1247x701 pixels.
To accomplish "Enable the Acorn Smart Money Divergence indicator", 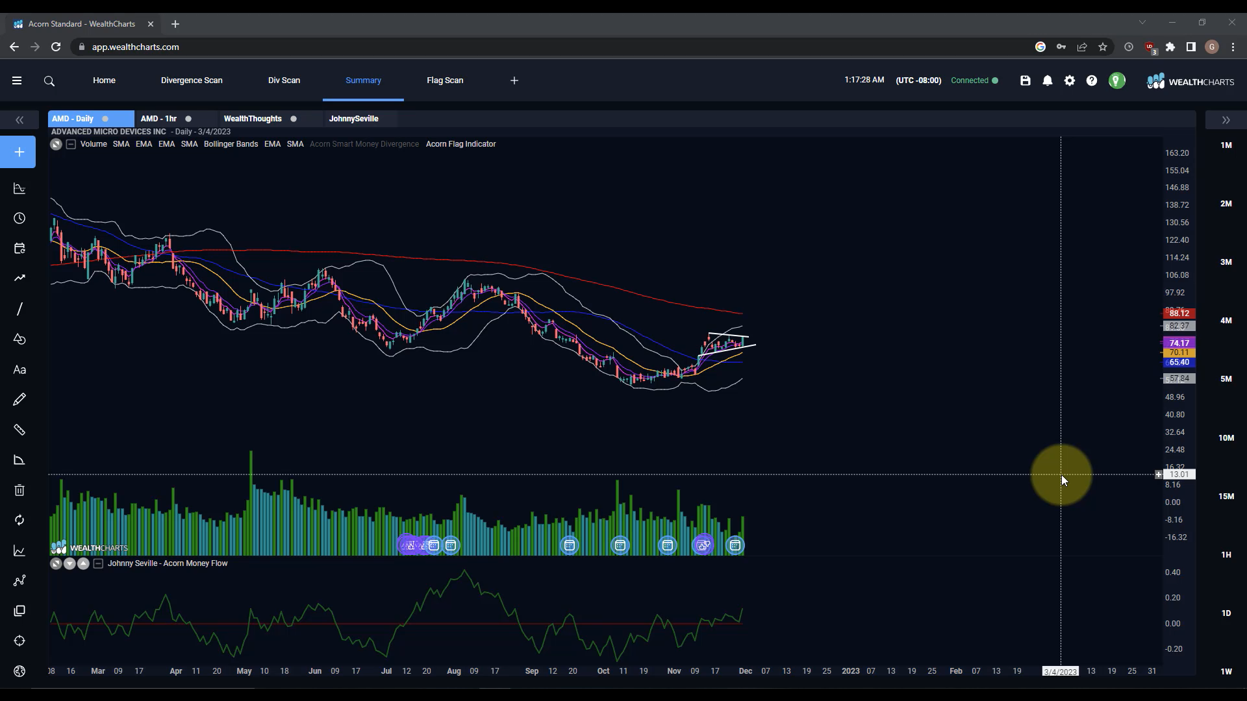I will (364, 144).
